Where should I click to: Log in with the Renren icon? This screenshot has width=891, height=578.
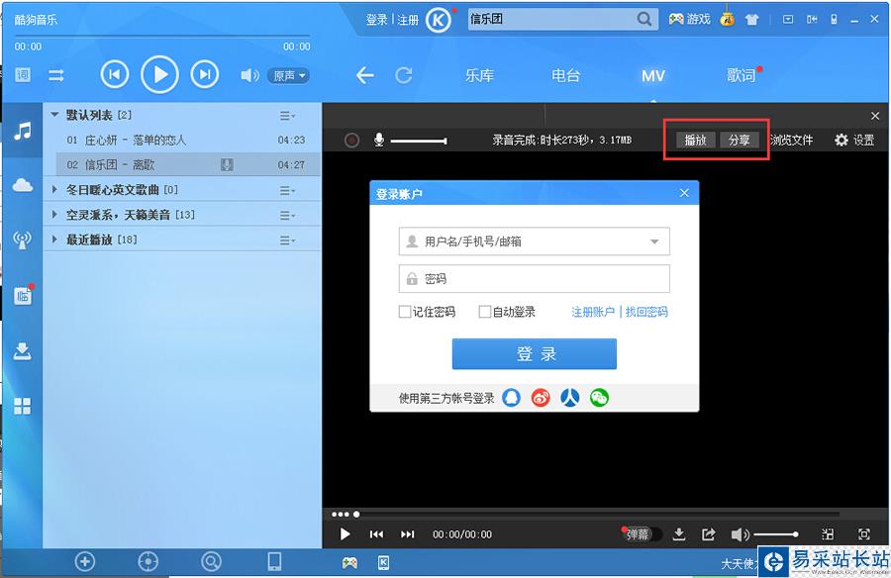tap(570, 397)
